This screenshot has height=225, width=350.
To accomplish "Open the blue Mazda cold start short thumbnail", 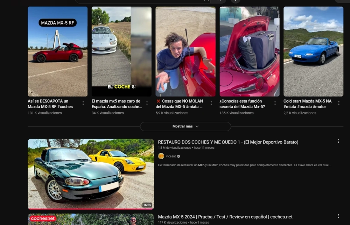I will (313, 51).
